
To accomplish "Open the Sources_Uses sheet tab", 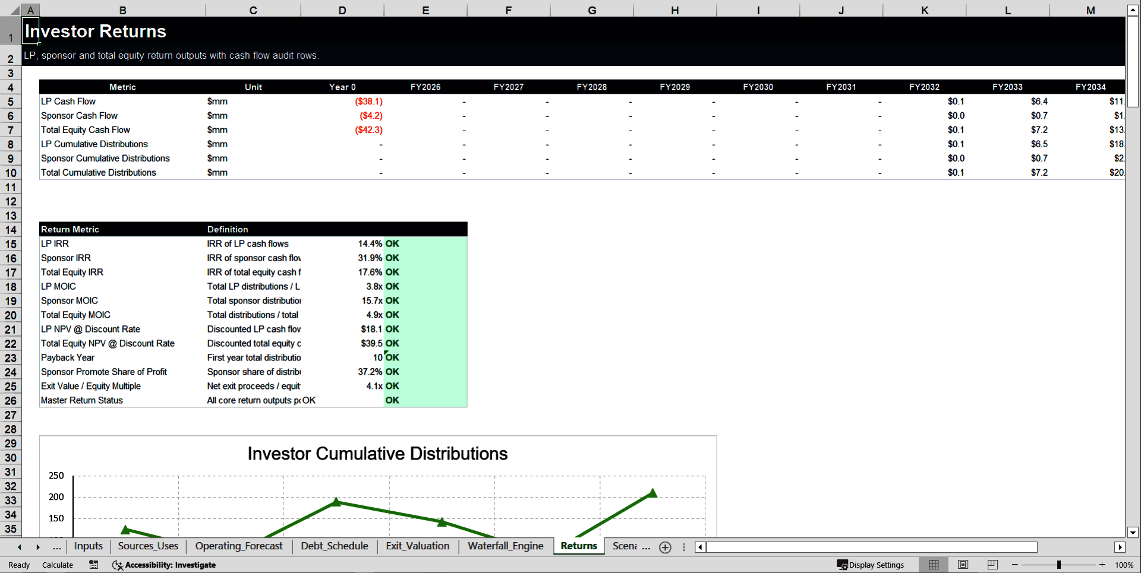I will click(148, 546).
